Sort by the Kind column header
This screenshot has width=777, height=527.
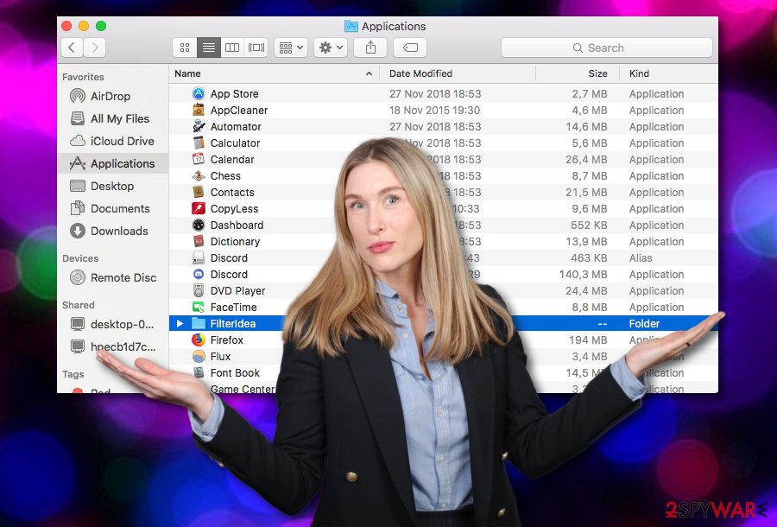[x=668, y=73]
